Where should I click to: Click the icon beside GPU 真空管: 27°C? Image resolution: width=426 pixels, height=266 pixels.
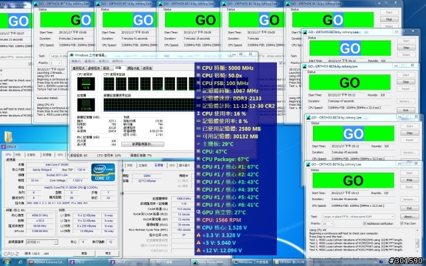[198, 212]
